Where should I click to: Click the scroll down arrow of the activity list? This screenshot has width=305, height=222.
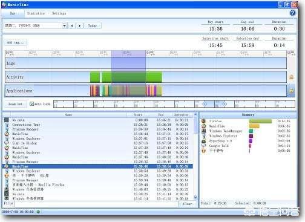[x=195, y=197]
